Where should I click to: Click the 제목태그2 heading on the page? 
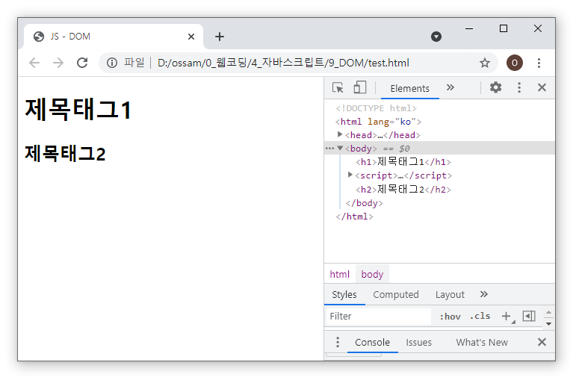(65, 154)
